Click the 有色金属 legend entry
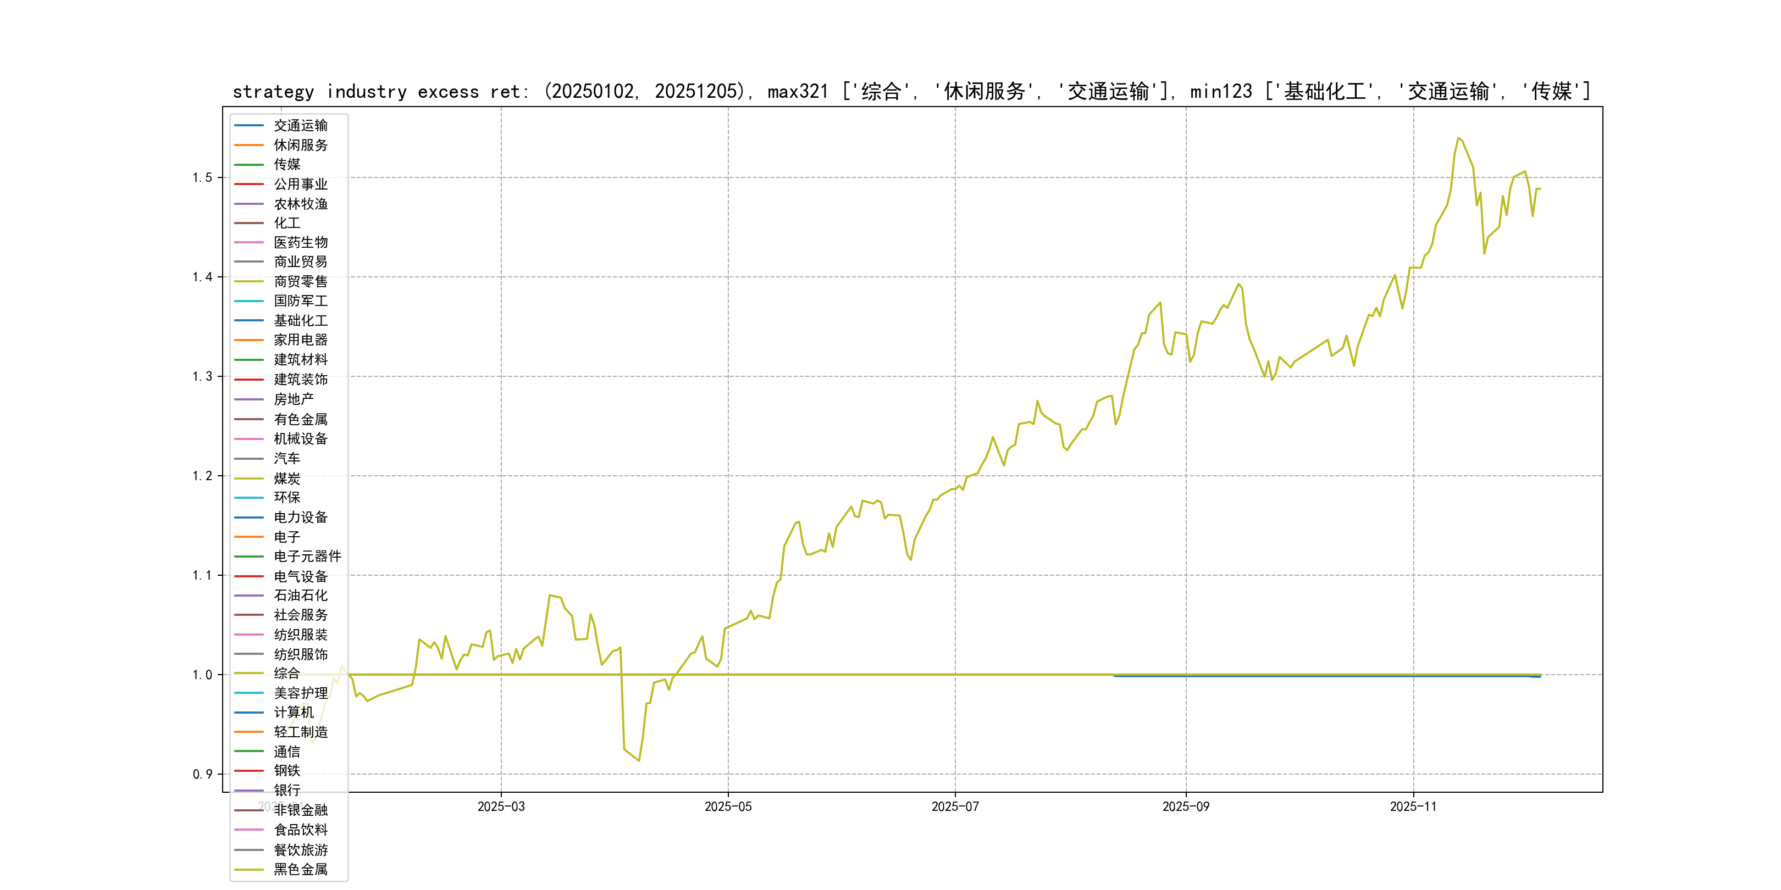 point(300,419)
